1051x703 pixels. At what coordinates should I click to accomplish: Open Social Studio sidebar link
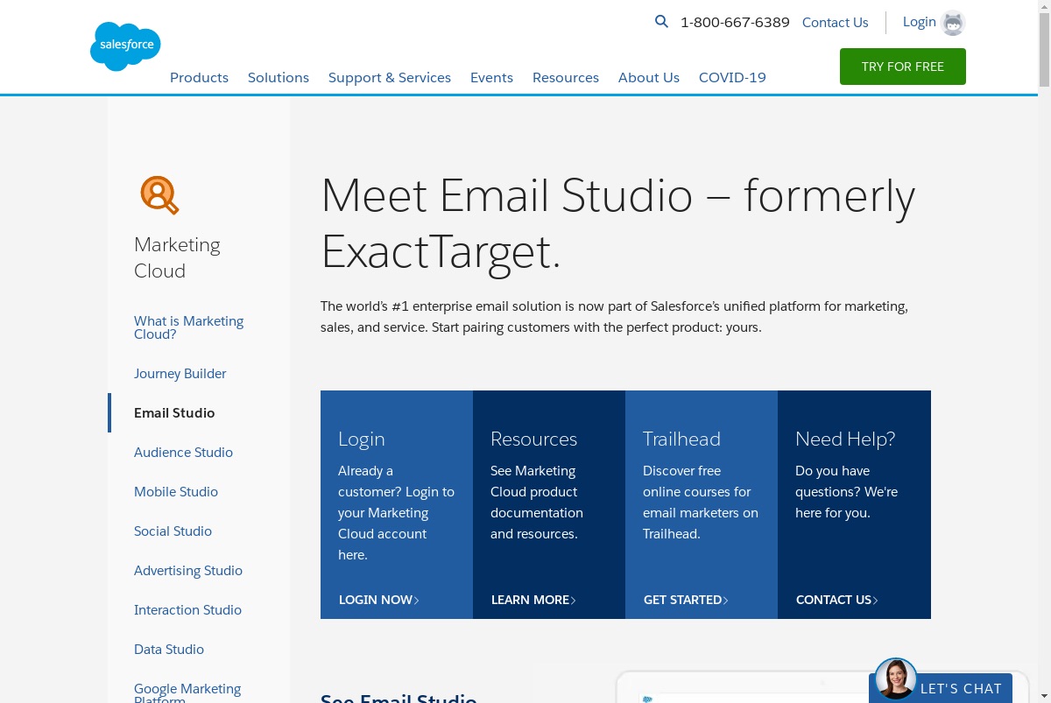(173, 531)
